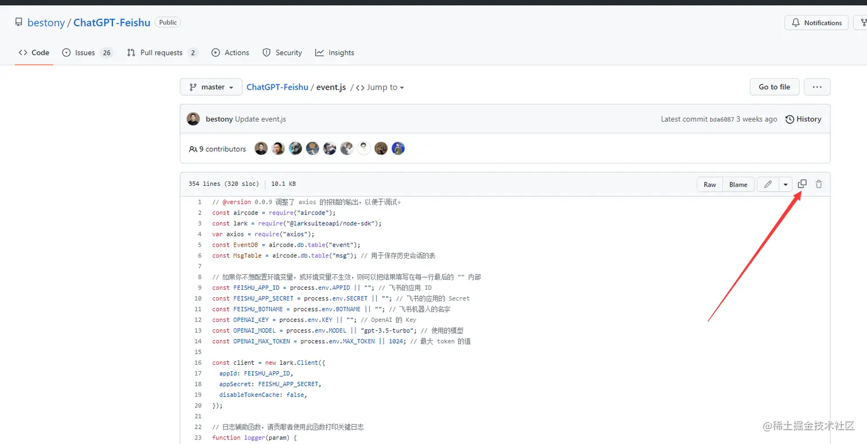867x444 pixels.
Task: Click the repository book icon beside bestony
Action: click(19, 22)
